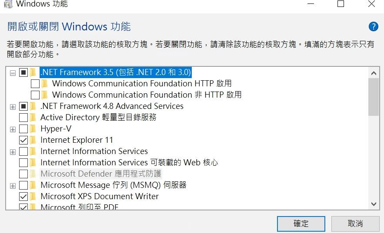
Task: Click the Windows Features title bar icon
Action: point(8,4)
